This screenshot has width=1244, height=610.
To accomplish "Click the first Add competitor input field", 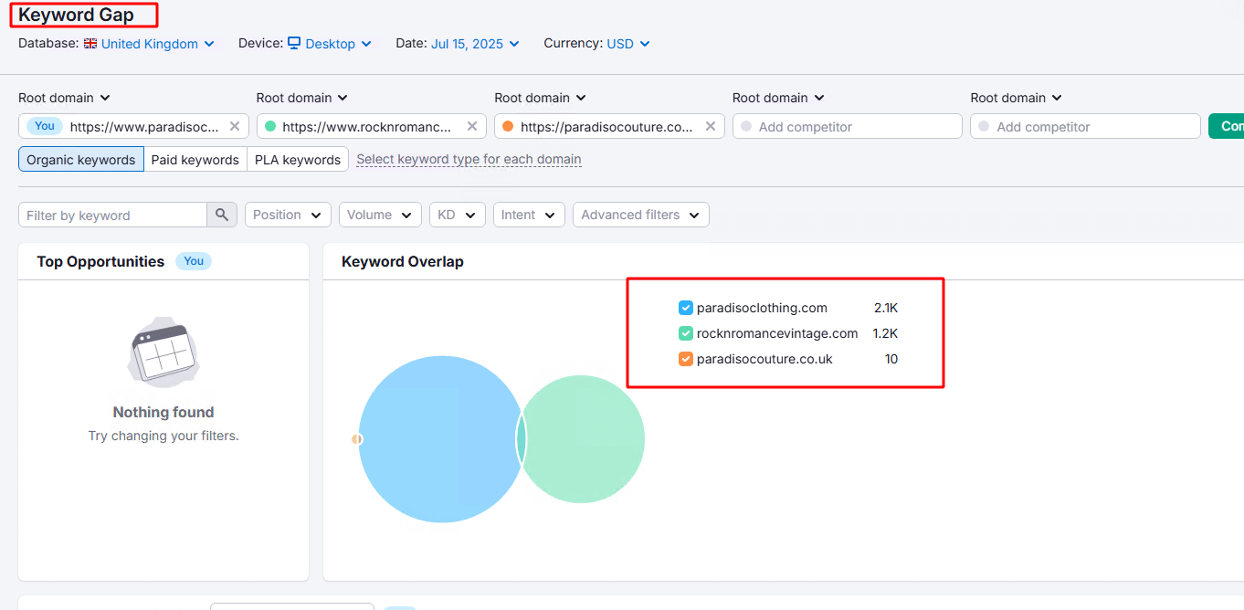I will tap(848, 126).
